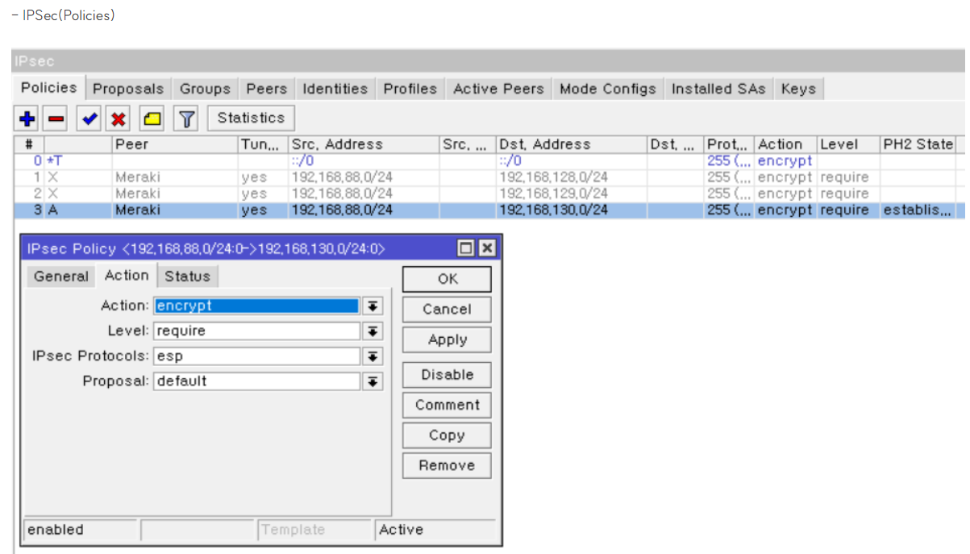Sort by the Peer column header
Viewport: 970px width, 554px height.
(x=175, y=145)
